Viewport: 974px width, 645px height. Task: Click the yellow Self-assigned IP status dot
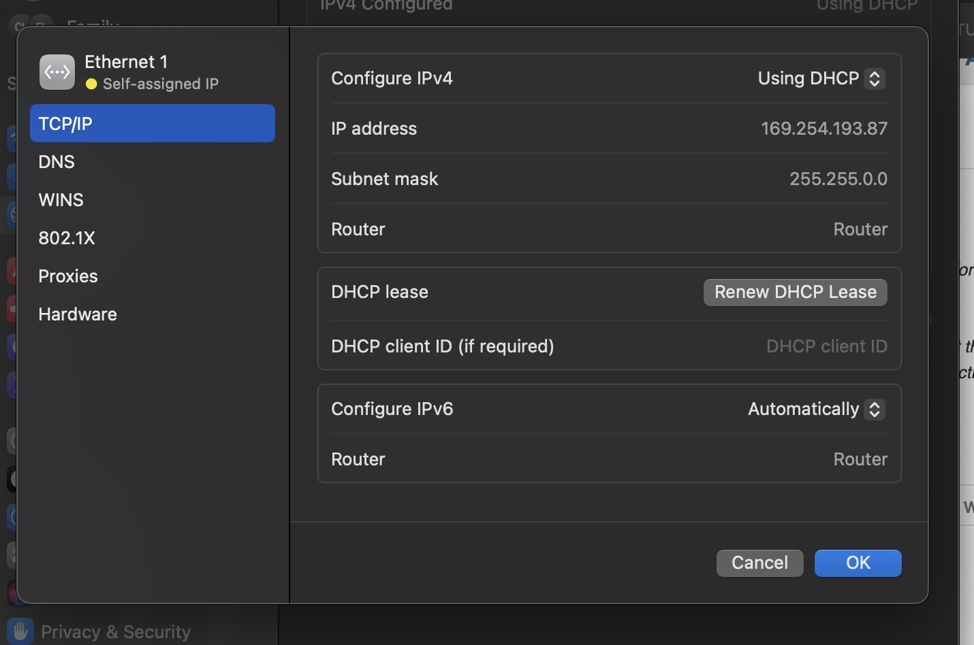point(91,84)
